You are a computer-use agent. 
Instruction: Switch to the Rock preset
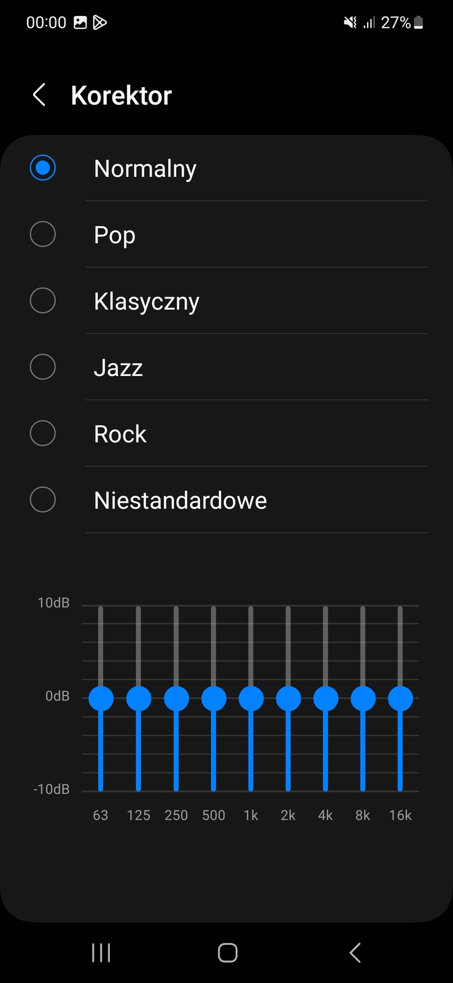tap(43, 433)
